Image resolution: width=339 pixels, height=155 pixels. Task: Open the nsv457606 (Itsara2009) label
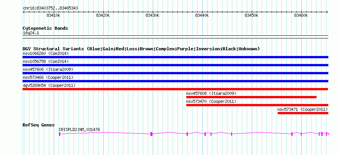point(48,69)
